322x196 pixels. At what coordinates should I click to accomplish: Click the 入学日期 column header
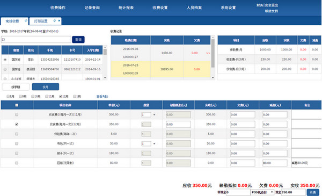coord(93,50)
